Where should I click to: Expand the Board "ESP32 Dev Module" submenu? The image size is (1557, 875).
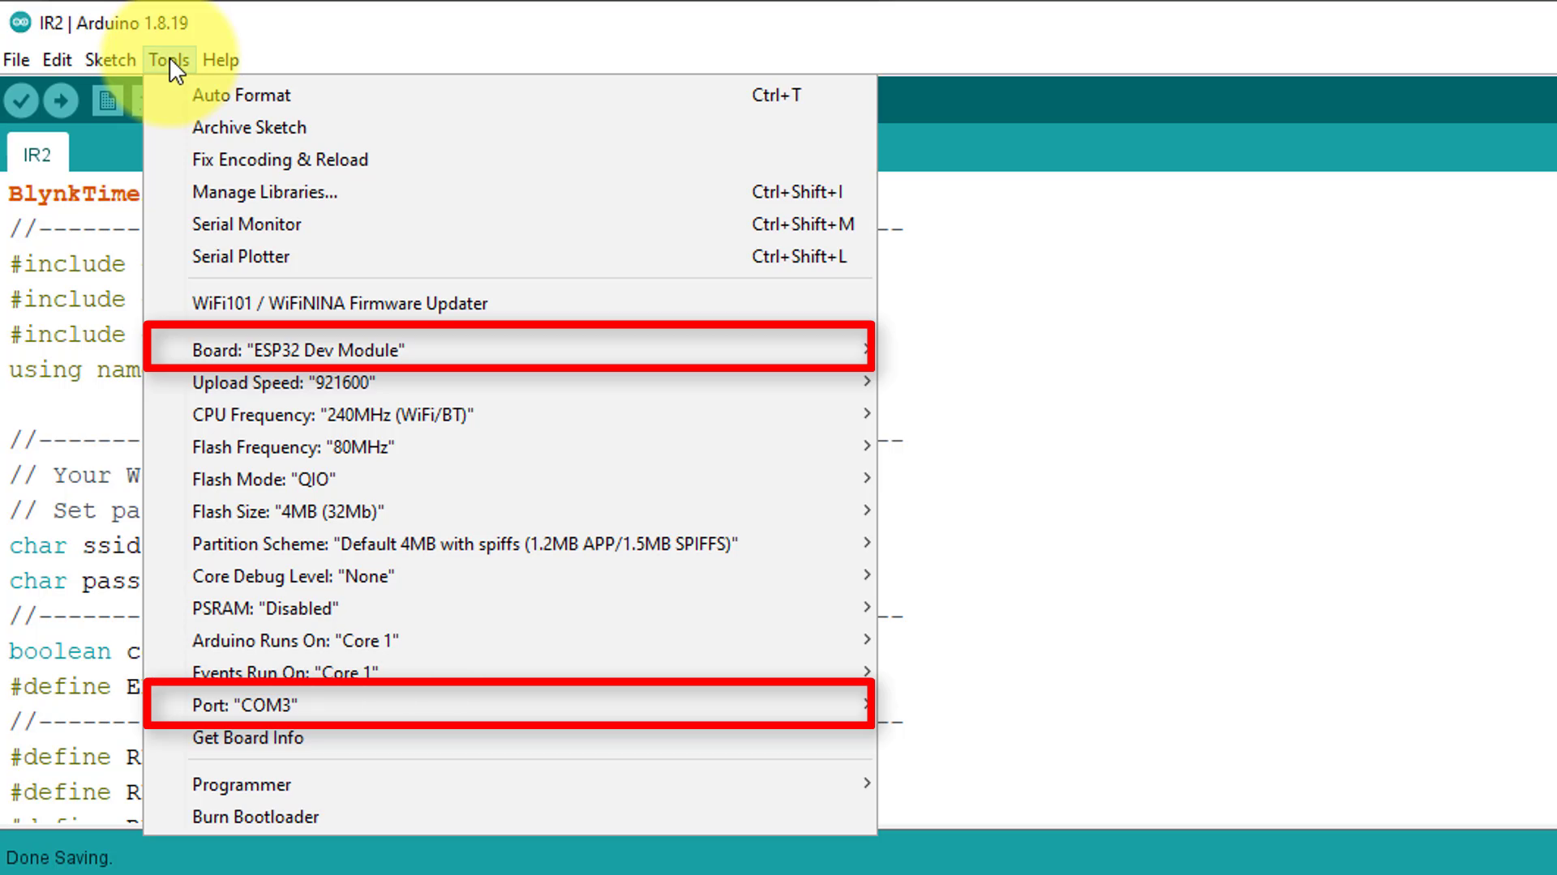pos(510,350)
